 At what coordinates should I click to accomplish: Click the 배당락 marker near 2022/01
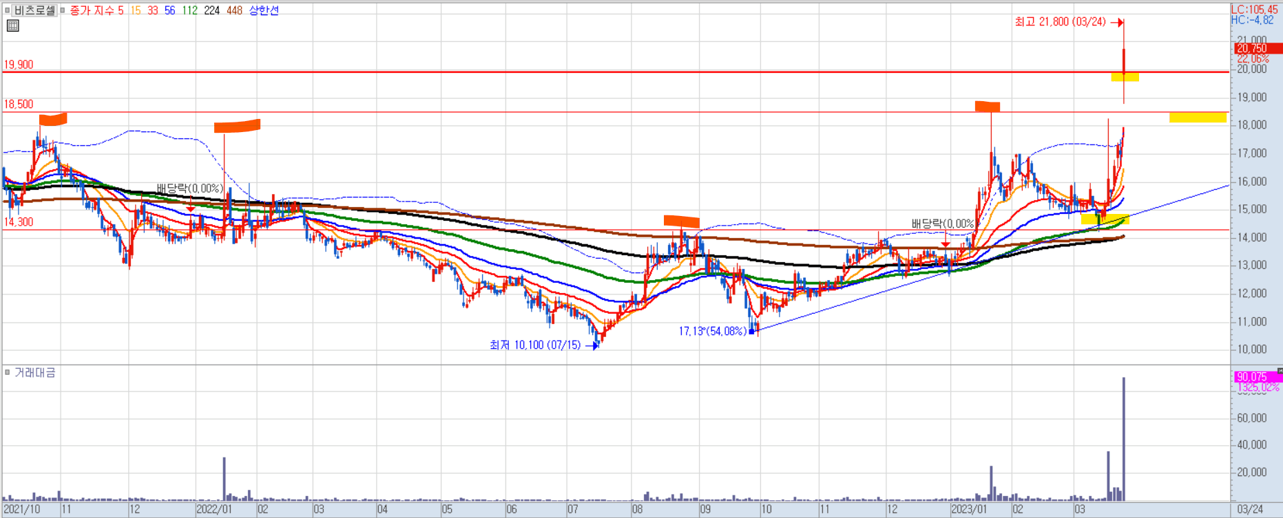point(190,188)
